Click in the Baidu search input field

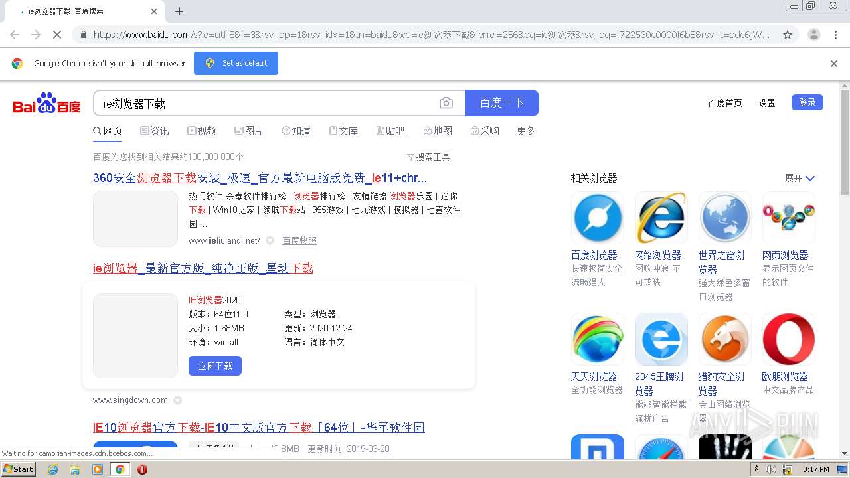[x=266, y=103]
